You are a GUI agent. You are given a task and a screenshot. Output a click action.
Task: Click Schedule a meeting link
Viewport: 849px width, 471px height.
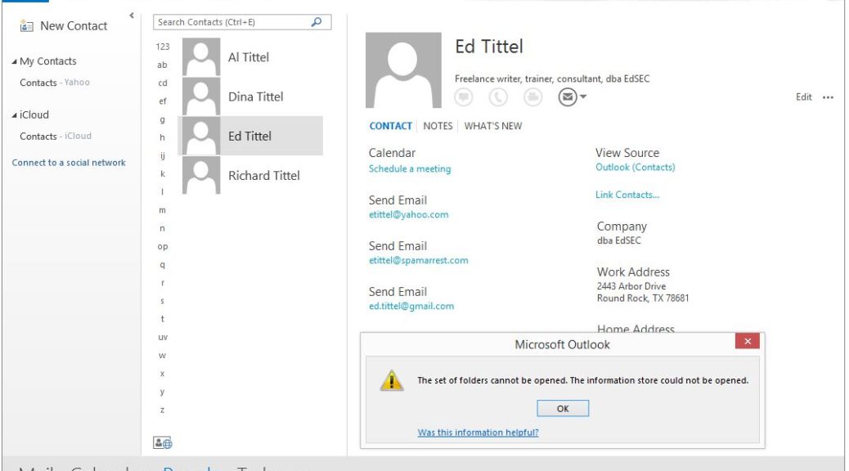pos(410,169)
